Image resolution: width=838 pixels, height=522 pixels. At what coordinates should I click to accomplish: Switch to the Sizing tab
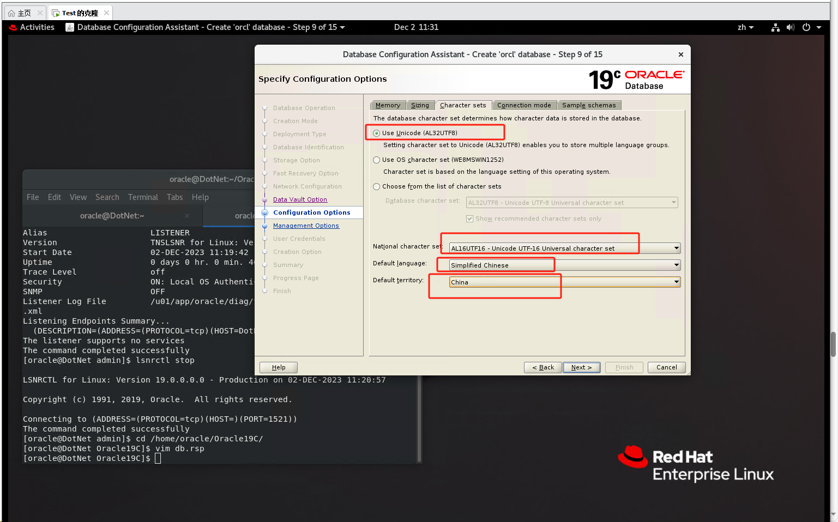[x=420, y=105]
